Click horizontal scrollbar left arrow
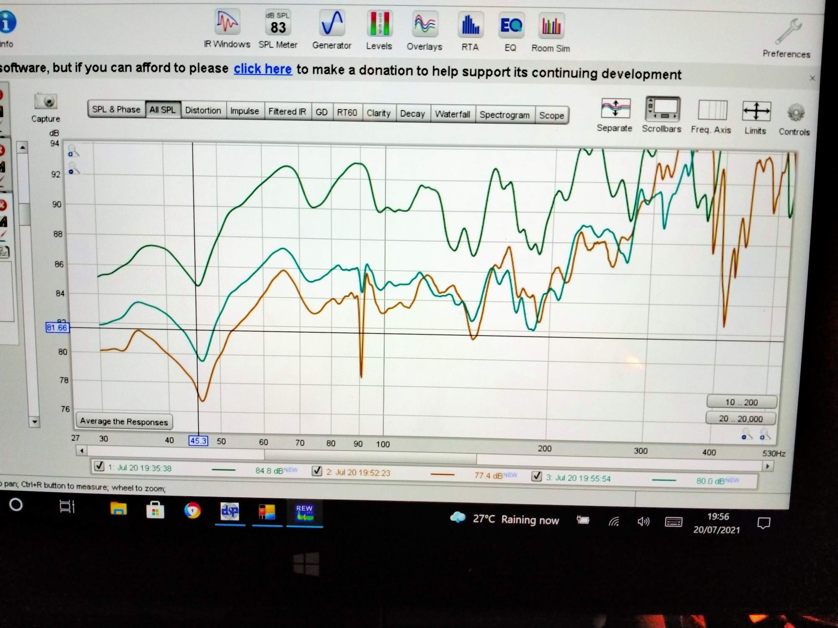The image size is (838, 628). pos(82,451)
